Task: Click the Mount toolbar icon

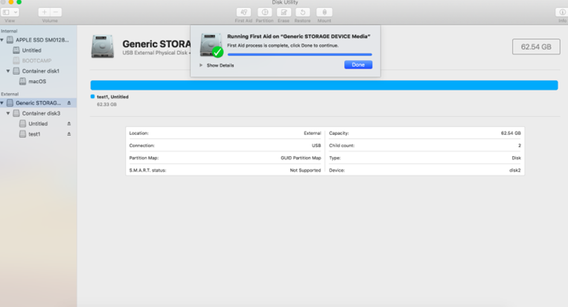Action: click(x=324, y=12)
